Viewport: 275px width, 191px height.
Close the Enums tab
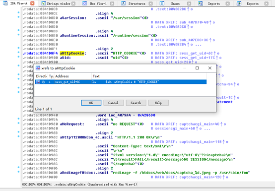tap(189, 3)
